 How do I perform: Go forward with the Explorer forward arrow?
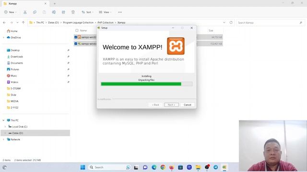click(12, 22)
